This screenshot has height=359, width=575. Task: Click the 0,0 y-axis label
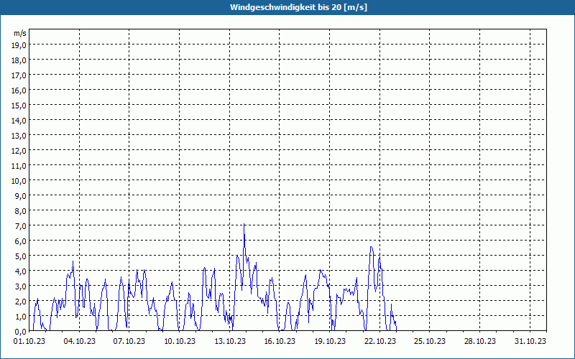(x=20, y=332)
